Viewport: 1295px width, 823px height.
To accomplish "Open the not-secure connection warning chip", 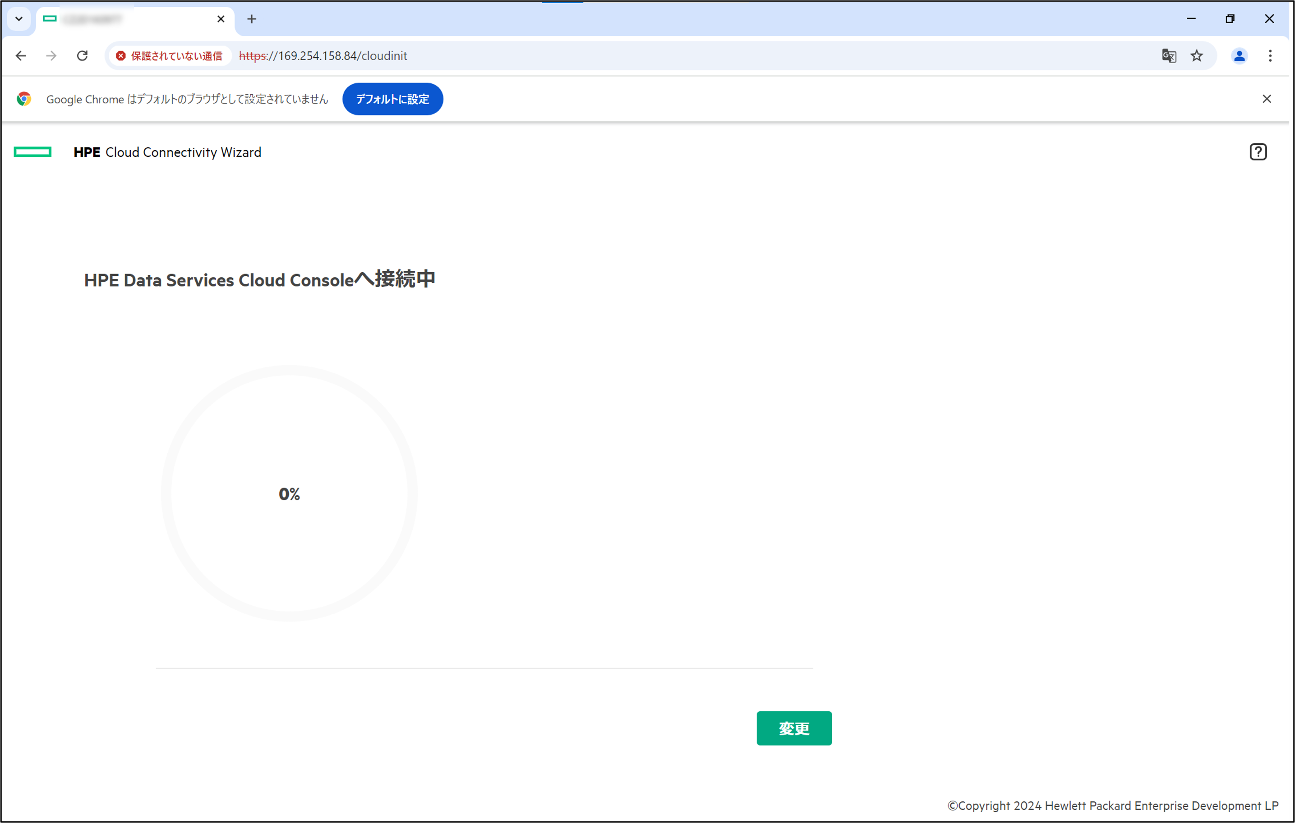I will [170, 56].
